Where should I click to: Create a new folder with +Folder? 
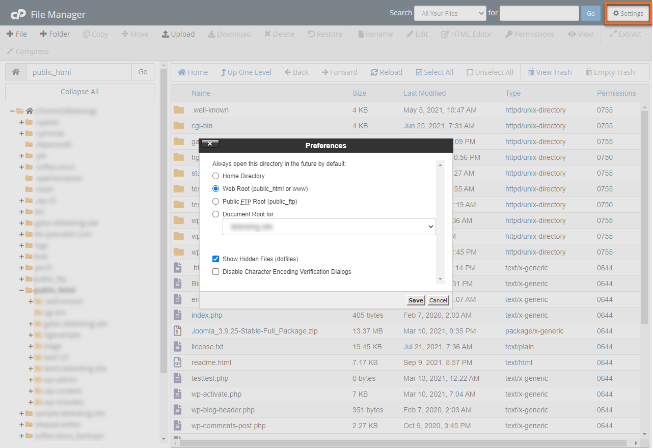(56, 34)
